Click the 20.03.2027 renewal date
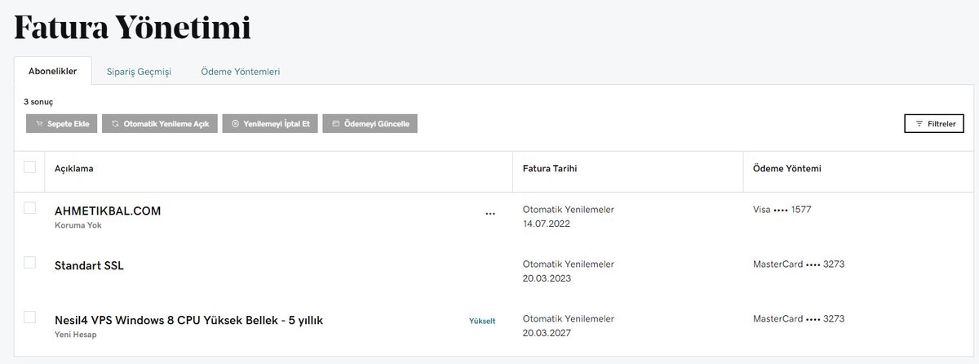This screenshot has height=364, width=979. pos(546,333)
